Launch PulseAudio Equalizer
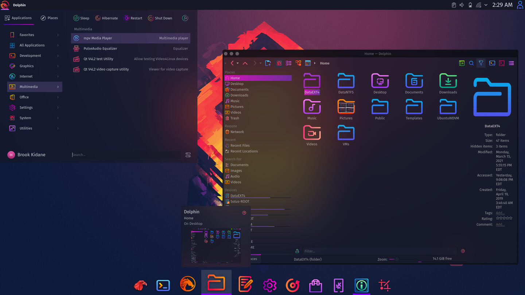 131,48
